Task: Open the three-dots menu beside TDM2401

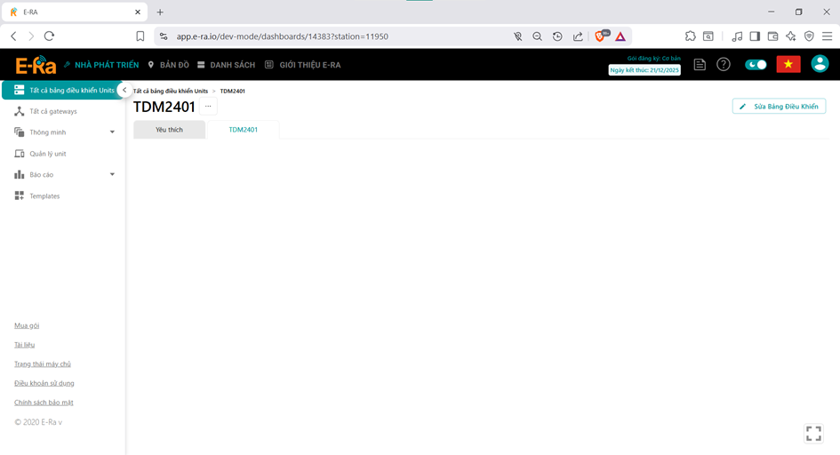Action: coord(208,107)
